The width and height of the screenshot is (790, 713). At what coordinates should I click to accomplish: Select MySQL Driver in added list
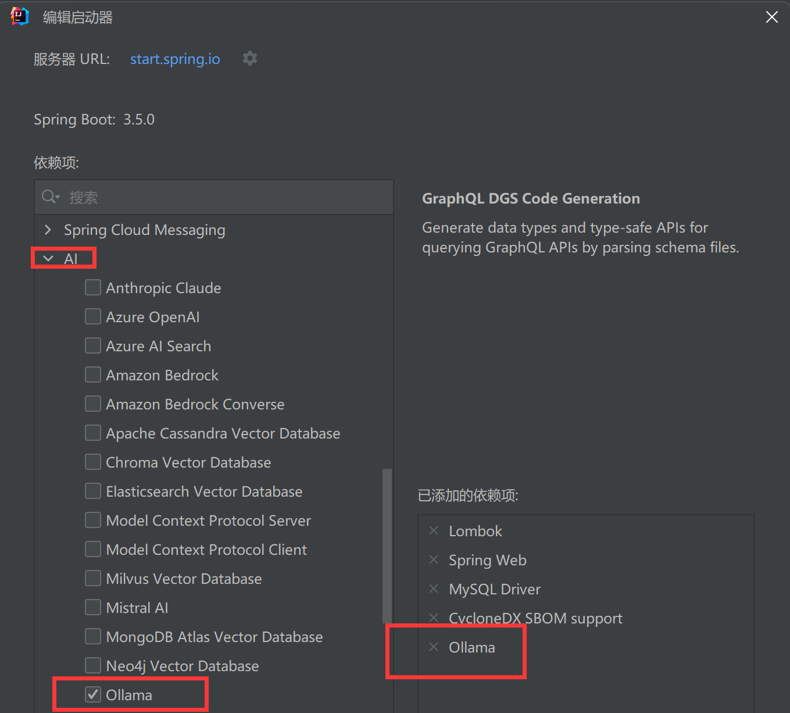click(495, 589)
